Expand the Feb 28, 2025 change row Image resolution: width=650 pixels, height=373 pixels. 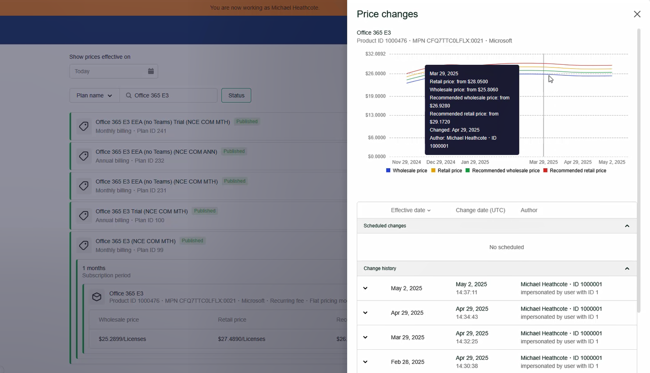(x=365, y=362)
